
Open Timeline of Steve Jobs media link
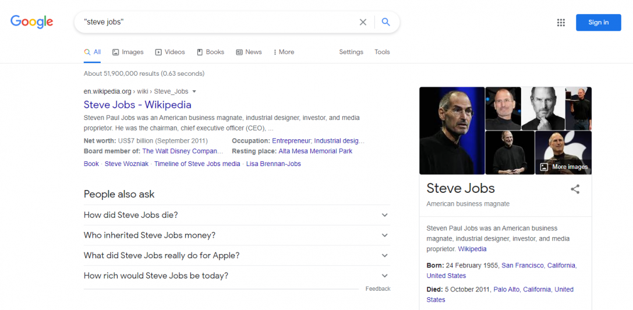pos(197,164)
